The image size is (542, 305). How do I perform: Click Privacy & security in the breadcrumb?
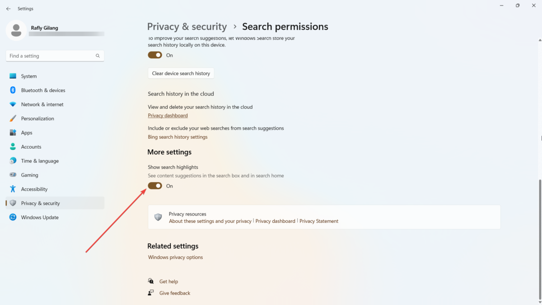tap(187, 27)
